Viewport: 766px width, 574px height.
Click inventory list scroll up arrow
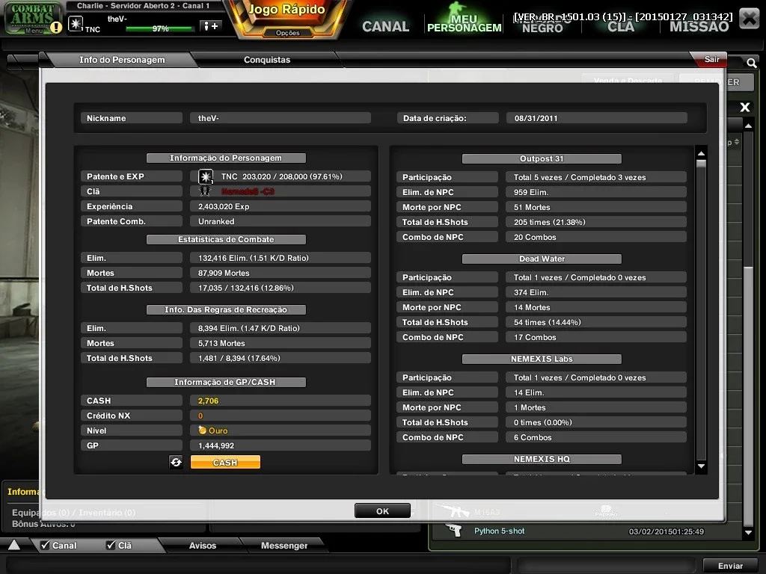pos(748,126)
